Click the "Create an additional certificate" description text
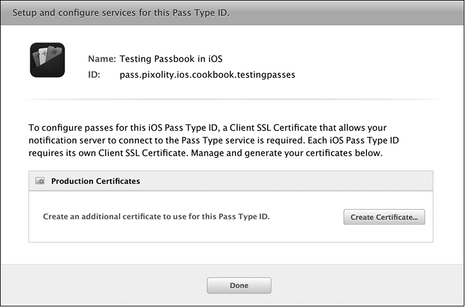 point(156,217)
